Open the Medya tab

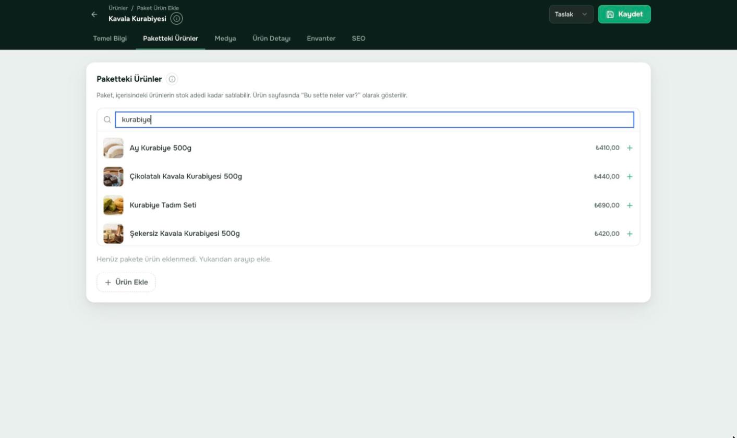pos(225,39)
